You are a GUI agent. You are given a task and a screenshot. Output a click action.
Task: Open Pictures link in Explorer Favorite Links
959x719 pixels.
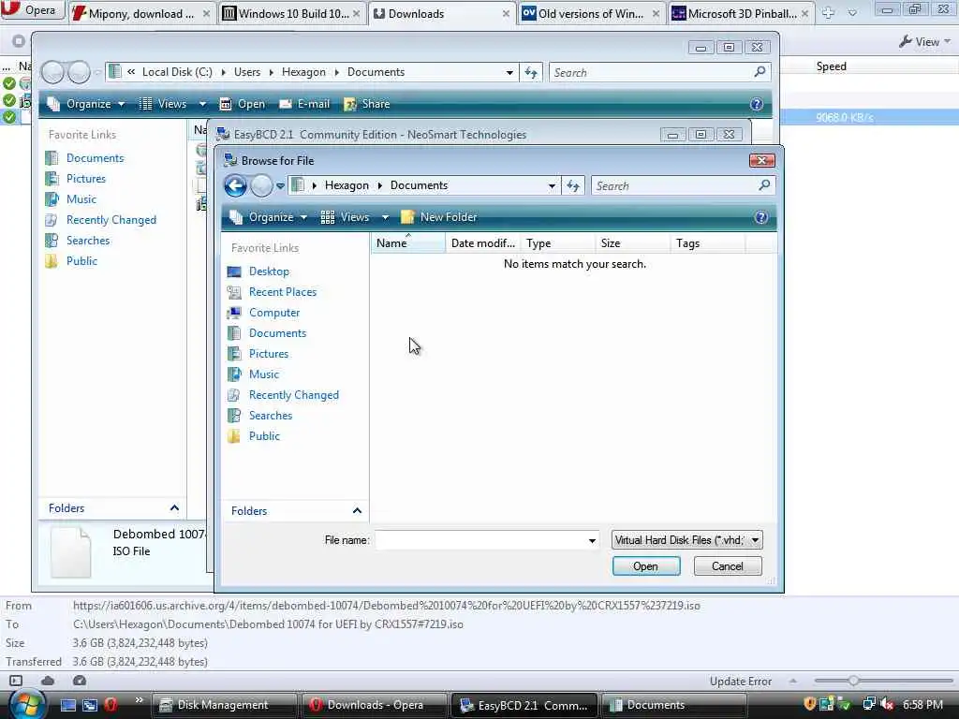coord(85,179)
